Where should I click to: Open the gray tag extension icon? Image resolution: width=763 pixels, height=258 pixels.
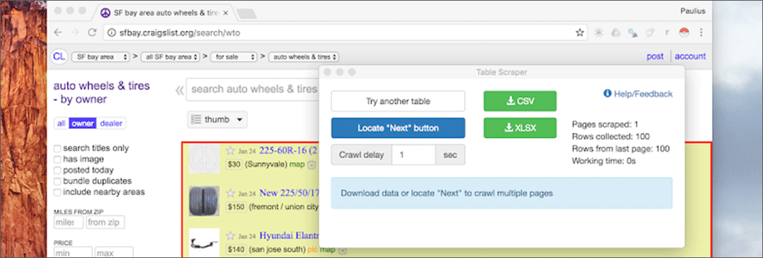point(649,32)
